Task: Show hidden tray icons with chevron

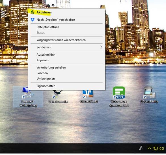Action: coord(149,148)
